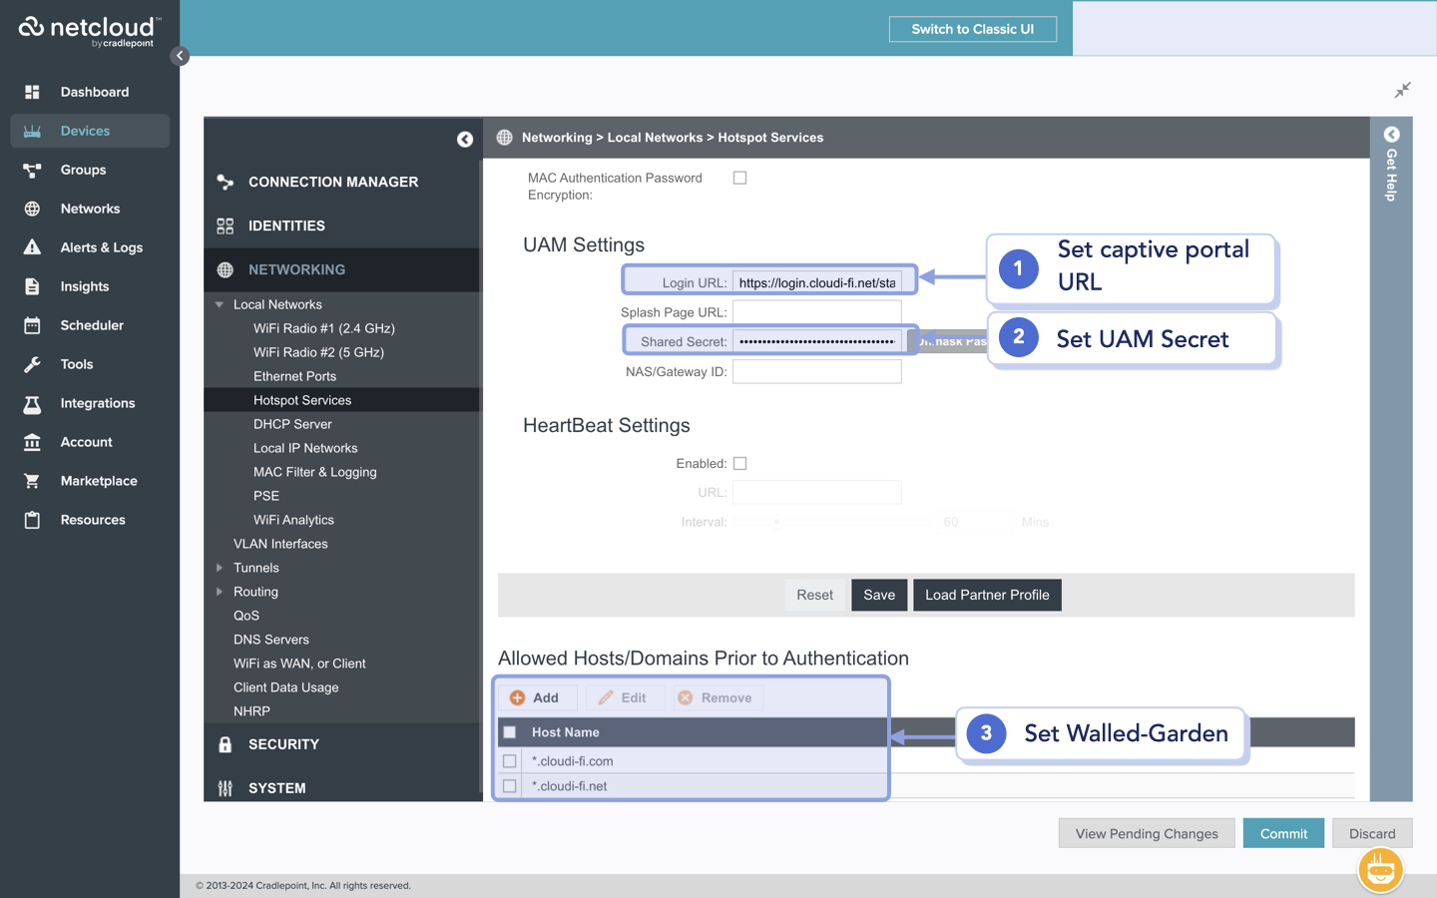This screenshot has height=898, width=1437.
Task: Open WiFi Radio #1 (2.4 GHz)
Action: coord(324,328)
